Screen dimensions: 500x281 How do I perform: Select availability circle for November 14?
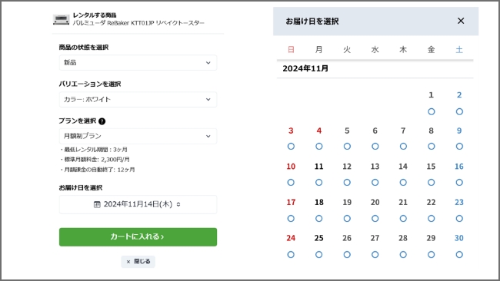pos(403,183)
